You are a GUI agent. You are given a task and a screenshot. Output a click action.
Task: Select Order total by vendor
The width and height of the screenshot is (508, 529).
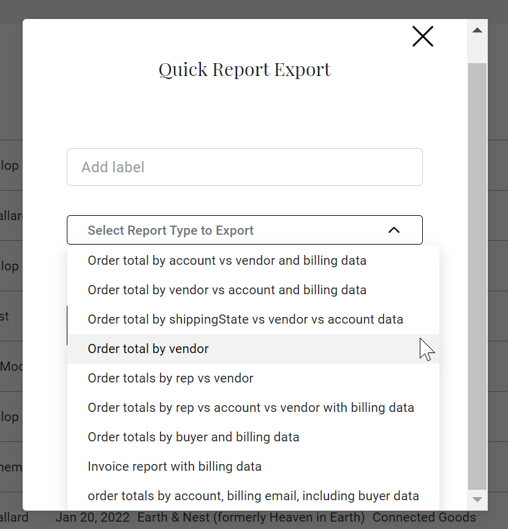coord(148,349)
